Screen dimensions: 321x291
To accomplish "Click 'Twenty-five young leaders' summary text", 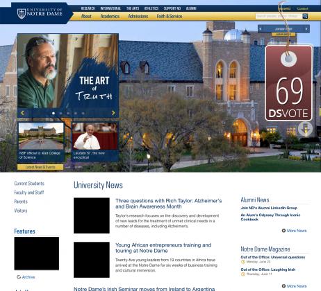I will click(x=166, y=265).
